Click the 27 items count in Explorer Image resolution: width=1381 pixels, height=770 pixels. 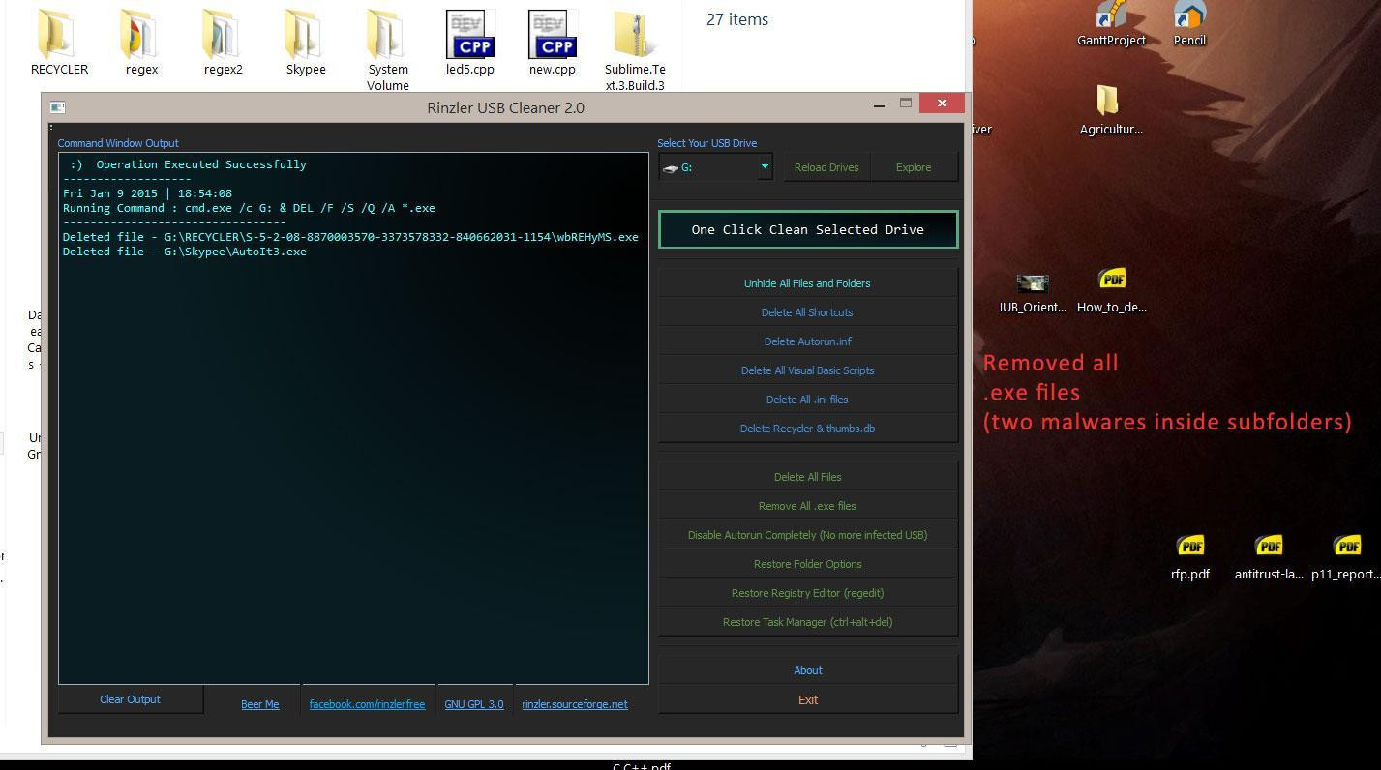click(737, 19)
